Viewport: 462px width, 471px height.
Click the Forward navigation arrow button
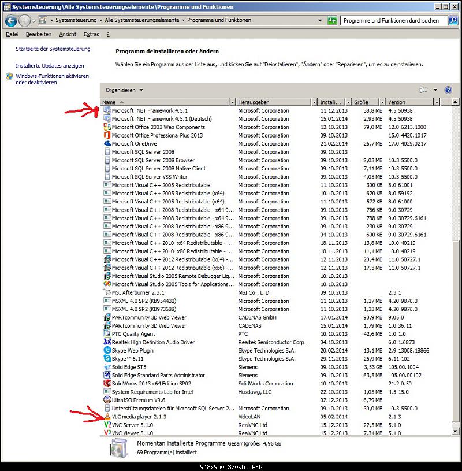tap(24, 21)
